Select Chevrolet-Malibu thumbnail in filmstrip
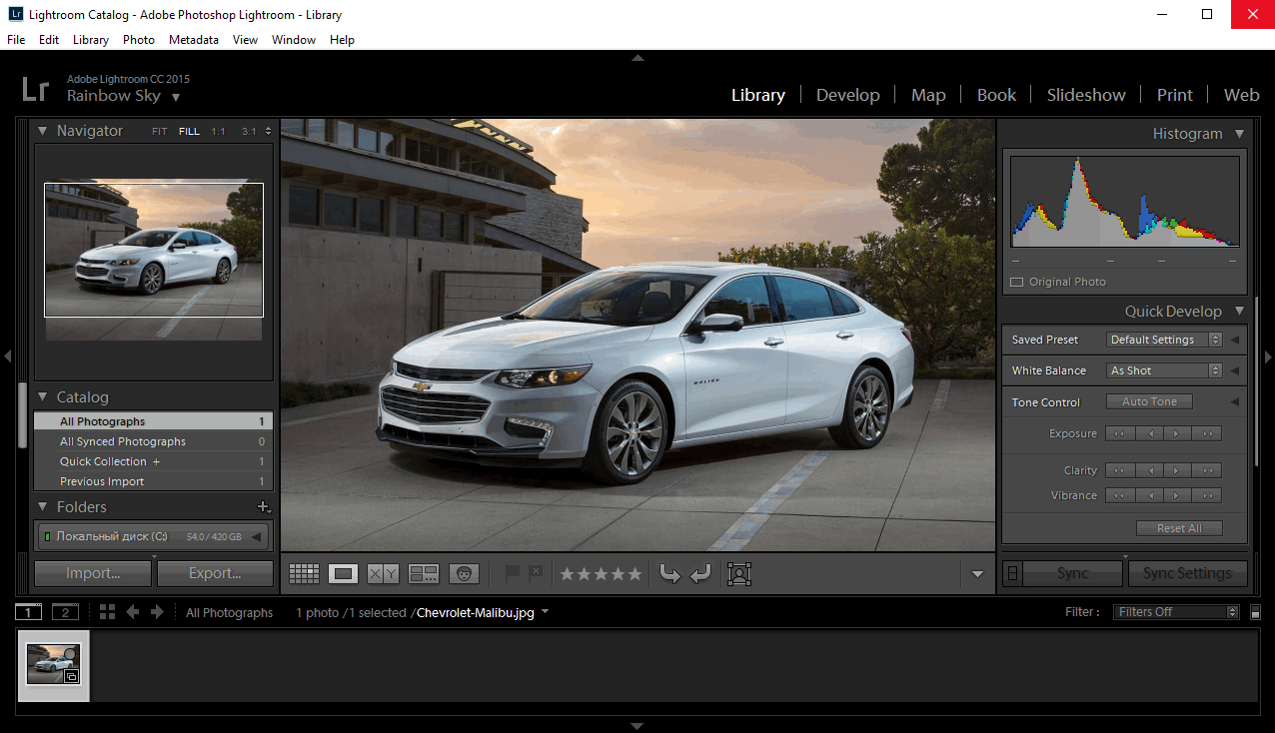Image resolution: width=1275 pixels, height=733 pixels. [x=54, y=665]
